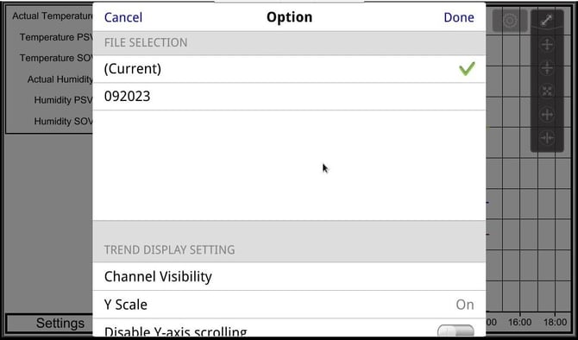Confirm with the Done button
The width and height of the screenshot is (578, 340).
coord(459,17)
